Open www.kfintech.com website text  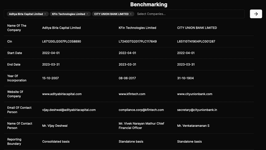(x=132, y=94)
